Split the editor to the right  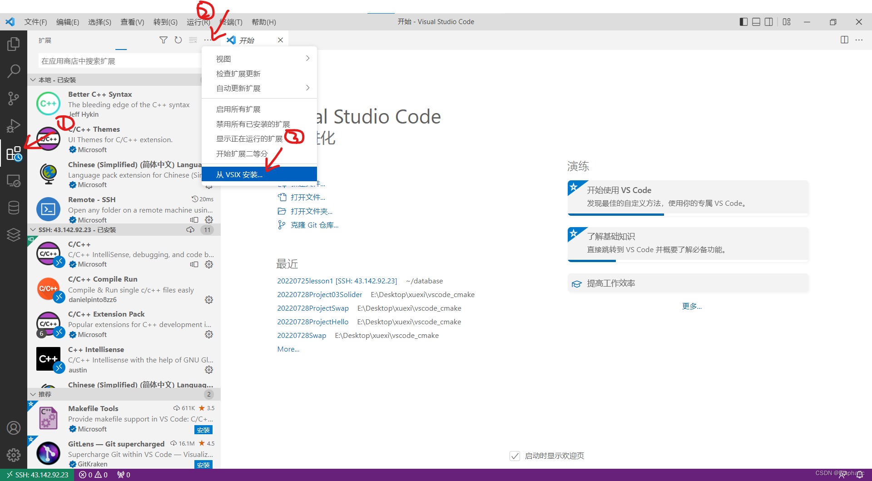844,40
